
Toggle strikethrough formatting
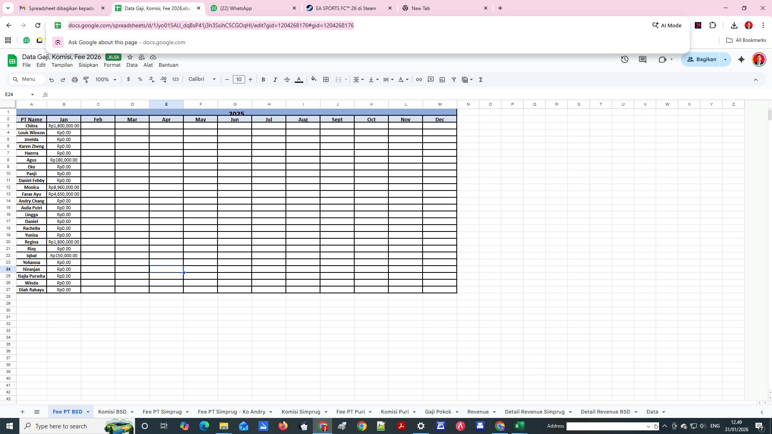(x=287, y=80)
